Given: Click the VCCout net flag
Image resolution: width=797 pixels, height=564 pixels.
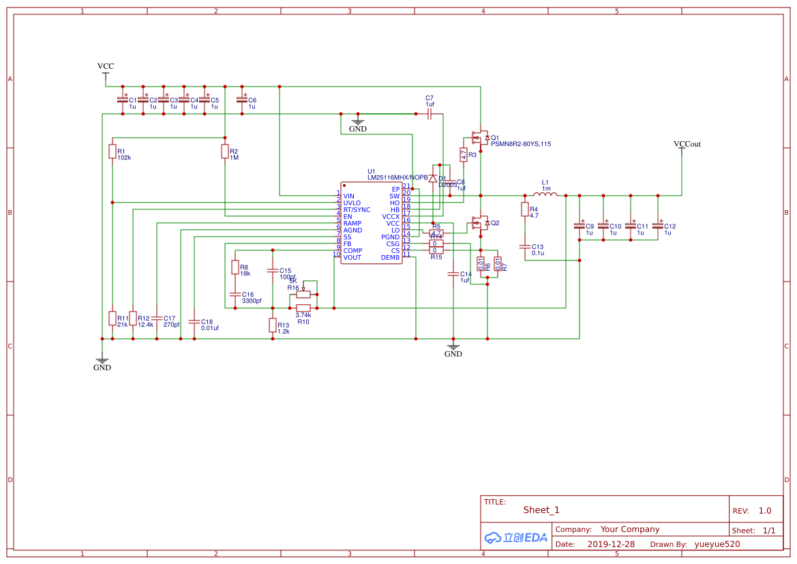Looking at the screenshot, I should pos(687,147).
